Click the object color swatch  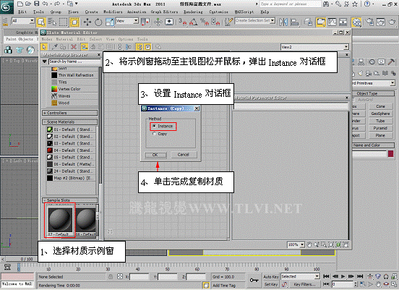click(x=390, y=153)
